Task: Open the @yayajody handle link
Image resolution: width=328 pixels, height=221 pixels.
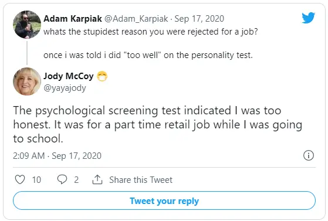Action: (65, 88)
